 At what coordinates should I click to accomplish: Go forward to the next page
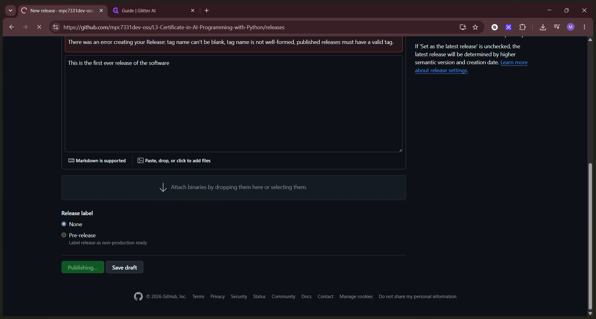coord(25,27)
